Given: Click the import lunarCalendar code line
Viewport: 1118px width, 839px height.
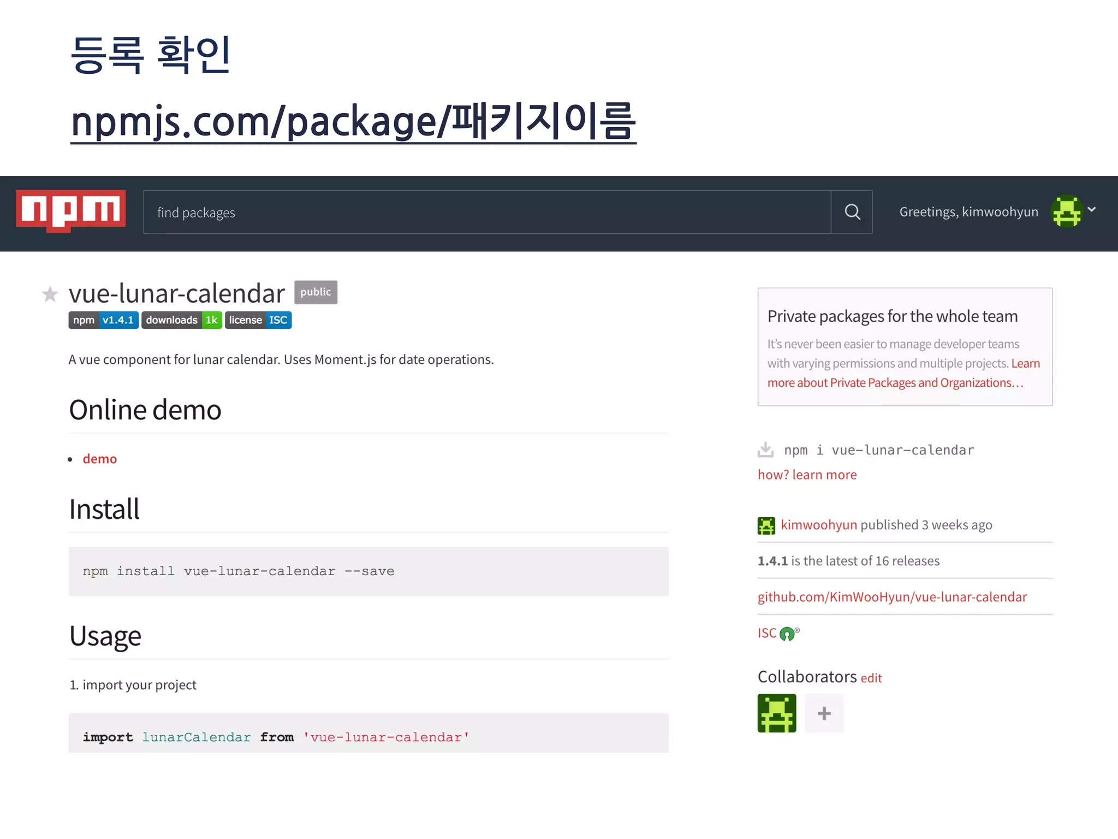Looking at the screenshot, I should coord(276,737).
